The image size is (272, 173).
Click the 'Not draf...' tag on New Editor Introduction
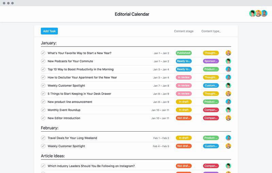[x=184, y=118]
